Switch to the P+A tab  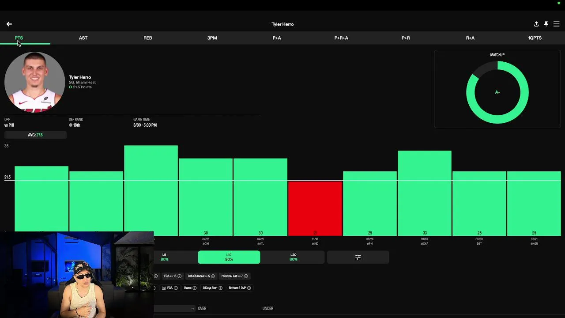(x=277, y=38)
